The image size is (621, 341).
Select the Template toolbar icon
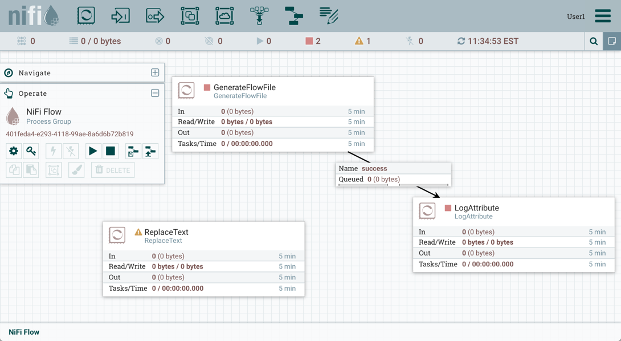294,15
